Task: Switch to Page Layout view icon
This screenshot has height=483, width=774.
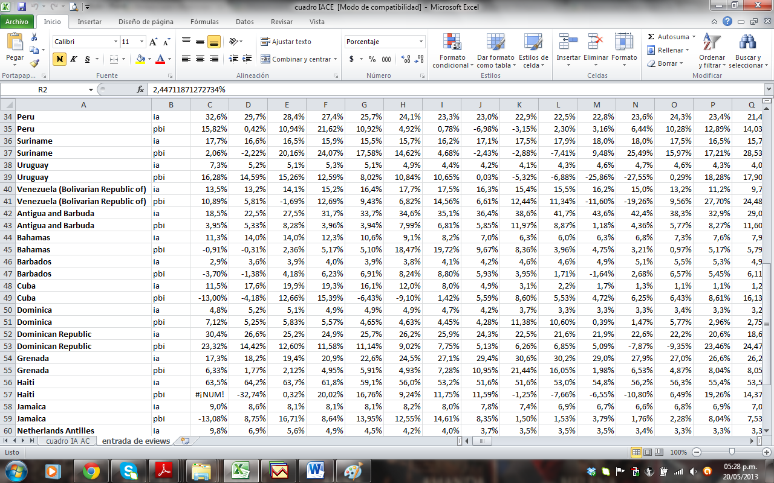Action: (648, 452)
